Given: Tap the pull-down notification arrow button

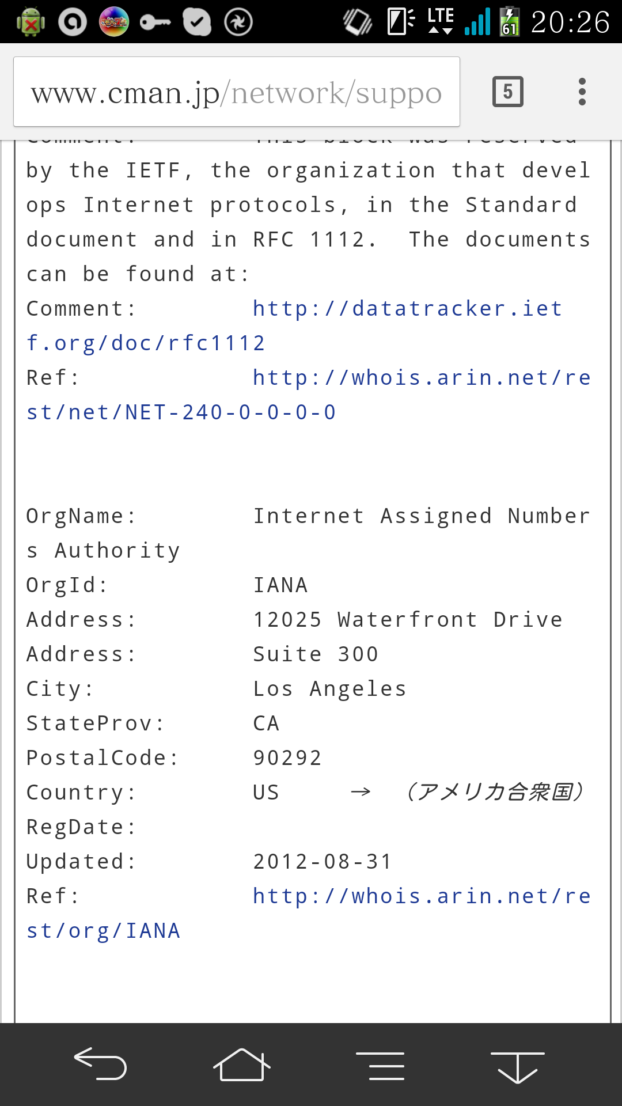Looking at the screenshot, I should pyautogui.click(x=517, y=1065).
